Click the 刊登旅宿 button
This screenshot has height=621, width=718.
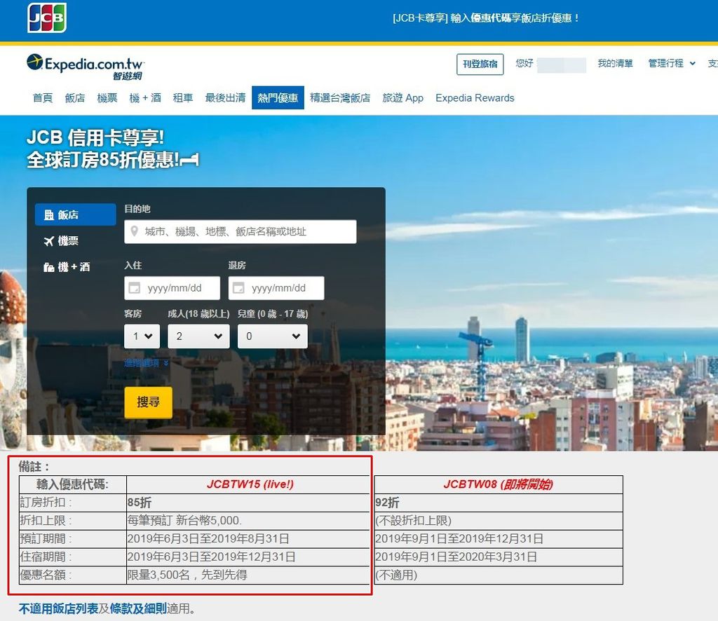[x=480, y=64]
